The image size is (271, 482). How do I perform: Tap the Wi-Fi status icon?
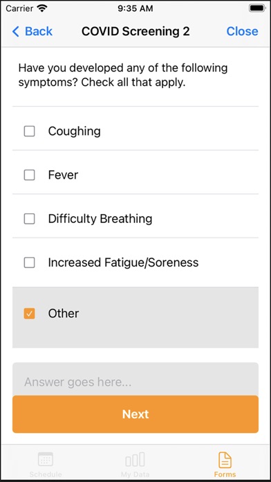41,8
